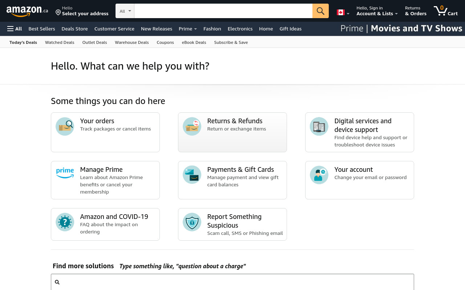Select Coupons tab

(165, 42)
